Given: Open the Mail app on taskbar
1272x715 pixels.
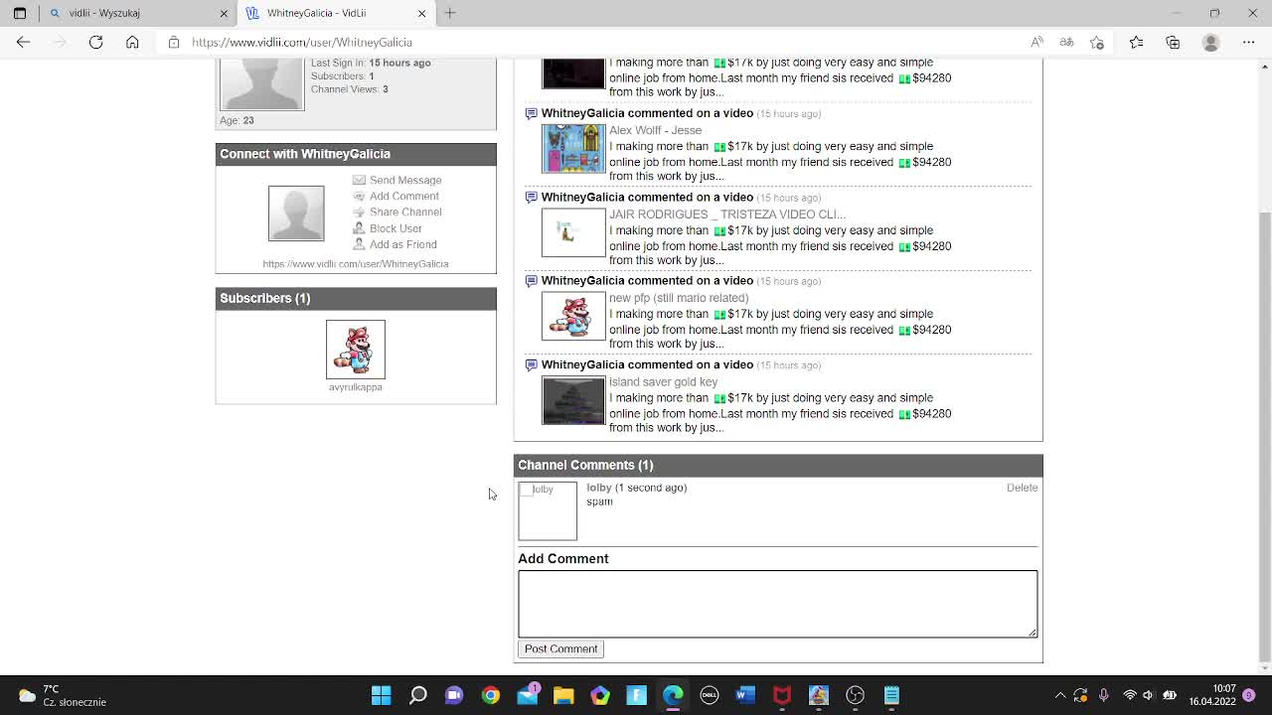Looking at the screenshot, I should pos(528,695).
